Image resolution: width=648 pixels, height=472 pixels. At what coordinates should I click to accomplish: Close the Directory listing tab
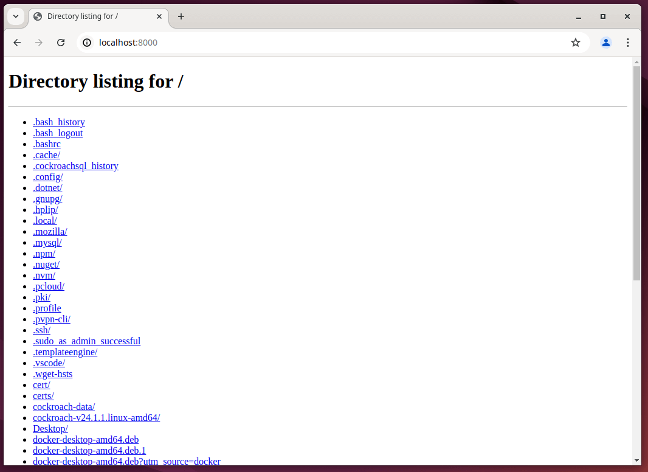159,16
